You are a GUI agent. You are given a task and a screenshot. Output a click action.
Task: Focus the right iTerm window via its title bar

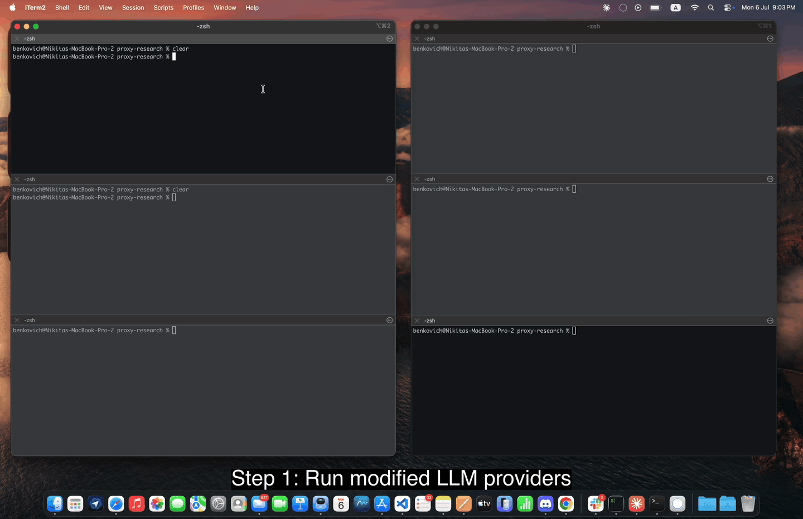[593, 26]
